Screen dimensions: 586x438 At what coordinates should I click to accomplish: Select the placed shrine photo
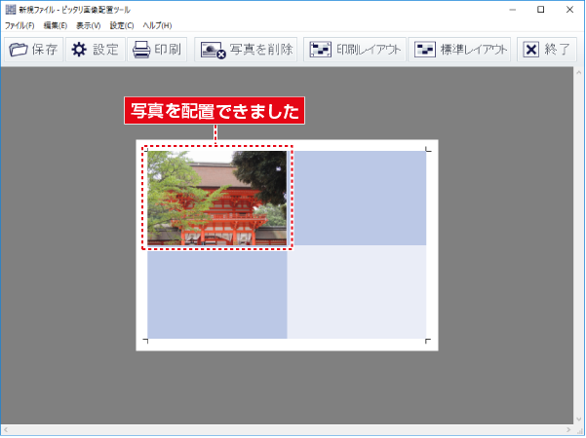pyautogui.click(x=216, y=198)
